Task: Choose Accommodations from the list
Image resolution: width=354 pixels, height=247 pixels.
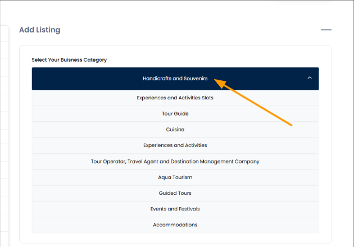Action: pyautogui.click(x=175, y=225)
